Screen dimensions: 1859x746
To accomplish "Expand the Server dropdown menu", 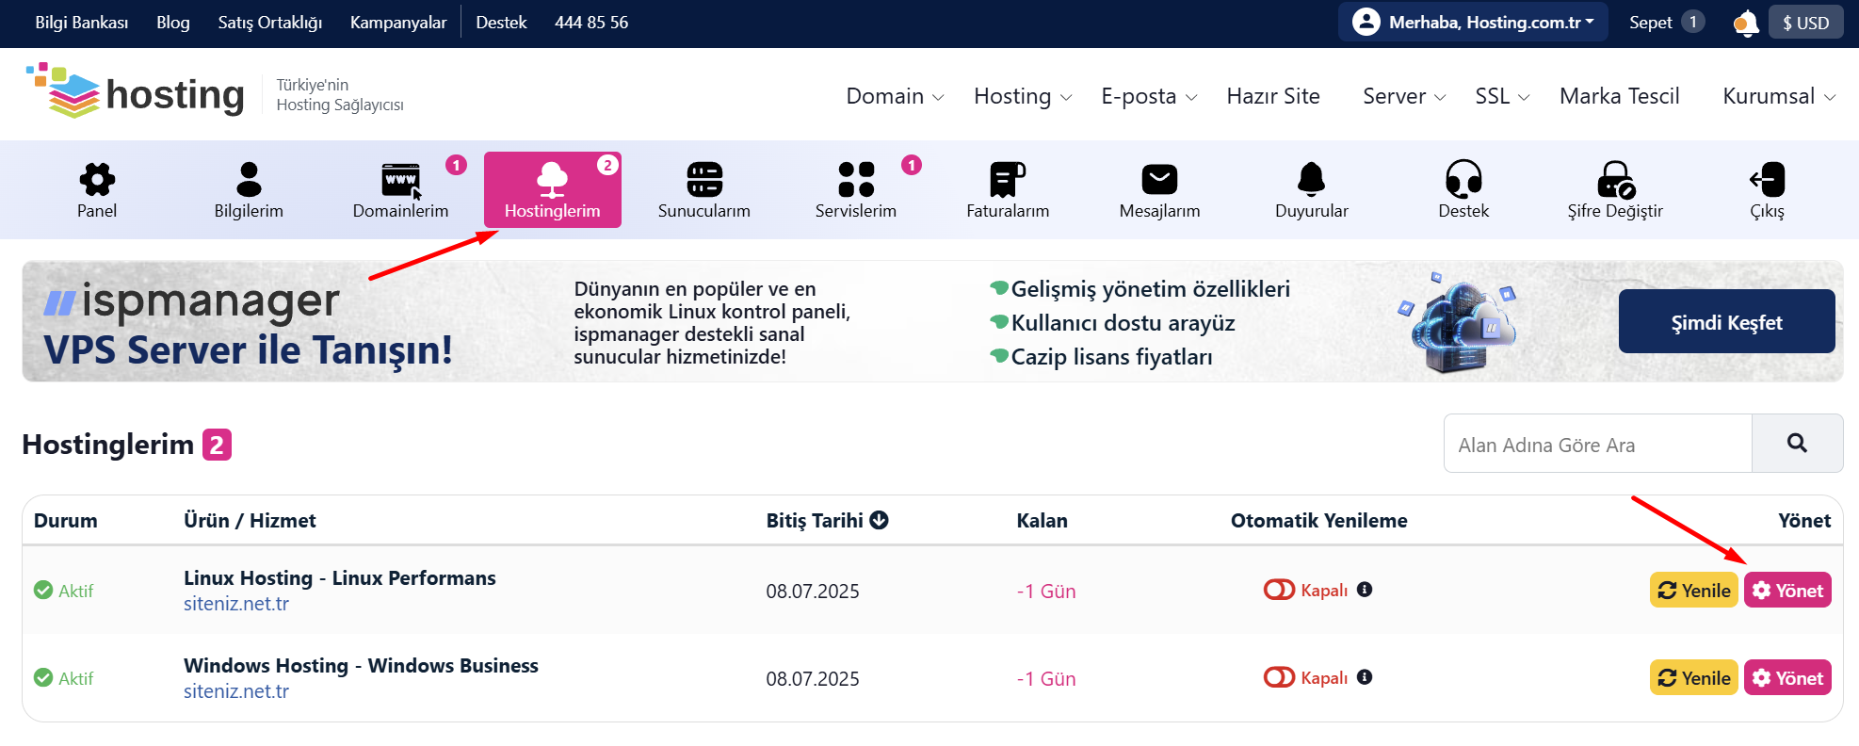I will (x=1403, y=96).
